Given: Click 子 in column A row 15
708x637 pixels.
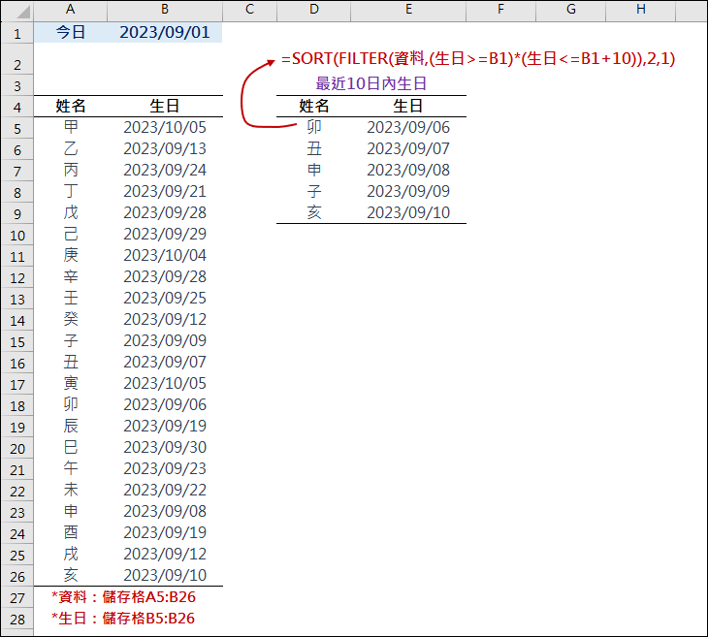Looking at the screenshot, I should pos(71,340).
